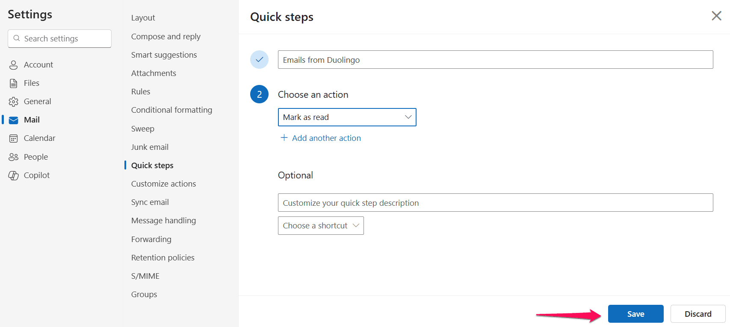Click the plus icon beside Add another action
This screenshot has width=730, height=327.
(284, 137)
